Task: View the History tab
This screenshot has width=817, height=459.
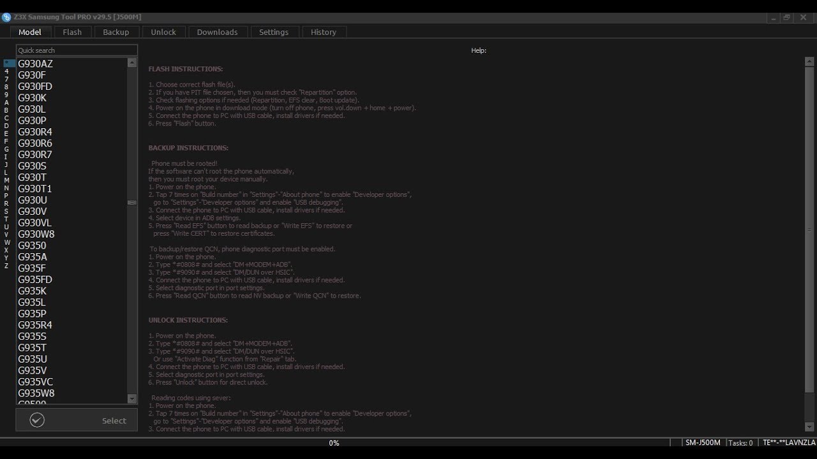Action: coord(324,32)
